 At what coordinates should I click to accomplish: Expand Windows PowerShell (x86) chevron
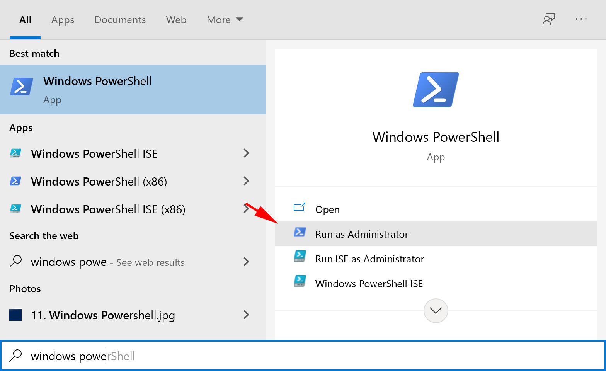(246, 181)
